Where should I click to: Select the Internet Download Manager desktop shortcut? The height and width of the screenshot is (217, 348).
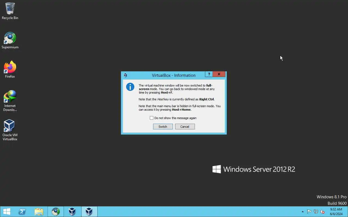[10, 101]
